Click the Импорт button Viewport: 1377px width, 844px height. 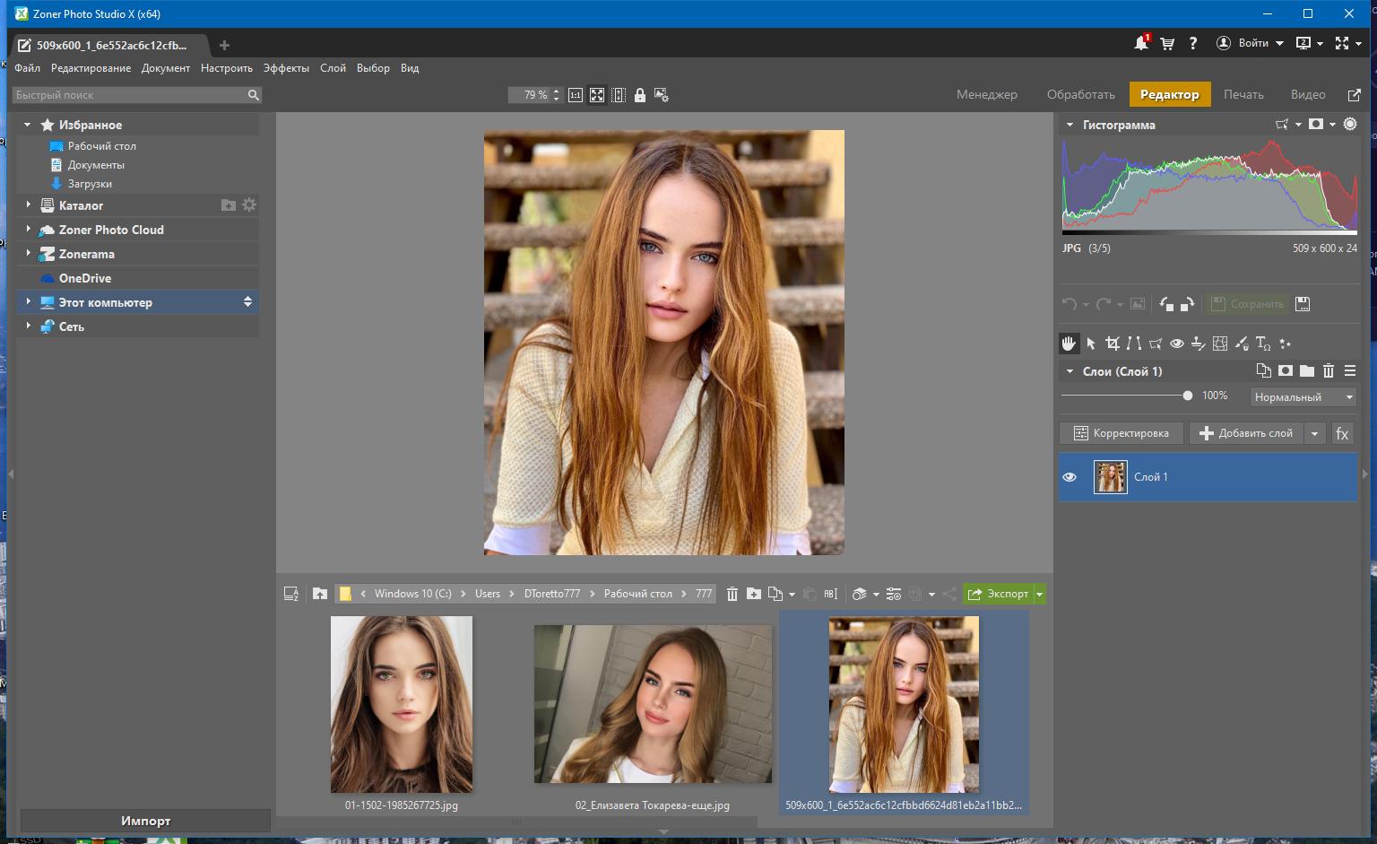point(145,821)
